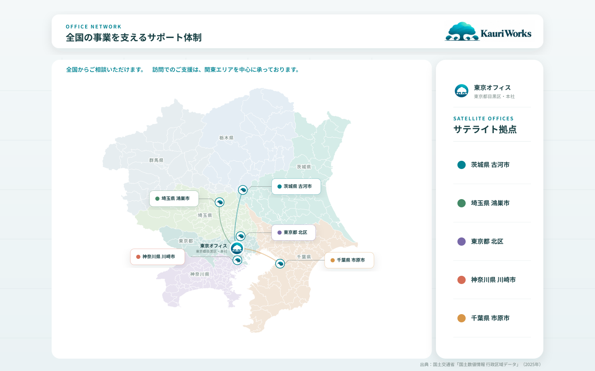Select sidebar entry 埼玉県 鴻巣市
This screenshot has height=371, width=595.
492,203
